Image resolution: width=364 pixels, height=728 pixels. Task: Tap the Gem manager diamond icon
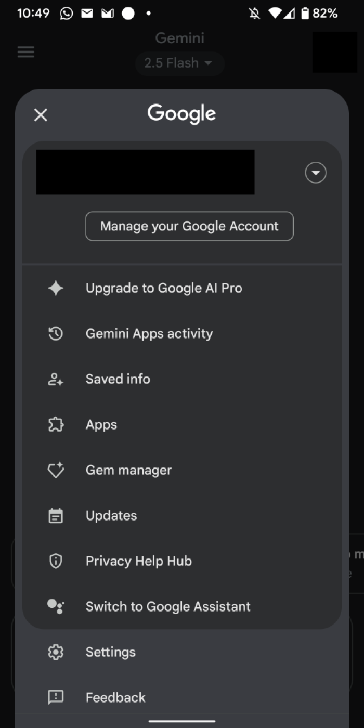(x=56, y=470)
